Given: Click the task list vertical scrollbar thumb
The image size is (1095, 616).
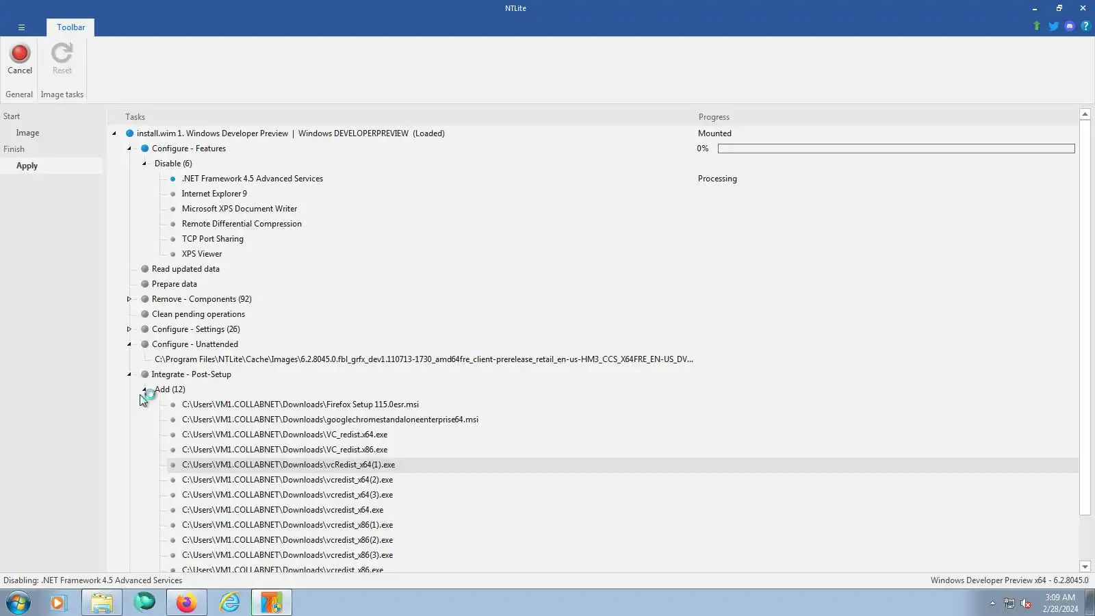Looking at the screenshot, I should (1085, 318).
